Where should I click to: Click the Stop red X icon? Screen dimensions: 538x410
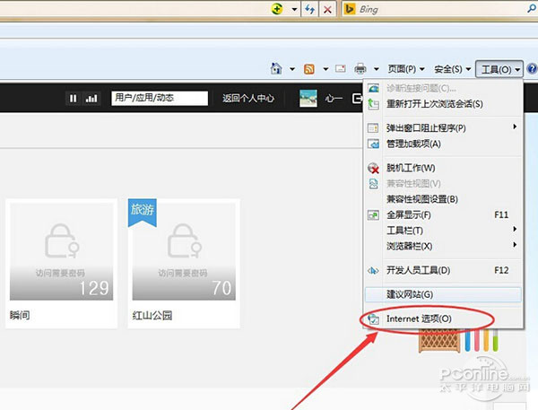[x=327, y=10]
